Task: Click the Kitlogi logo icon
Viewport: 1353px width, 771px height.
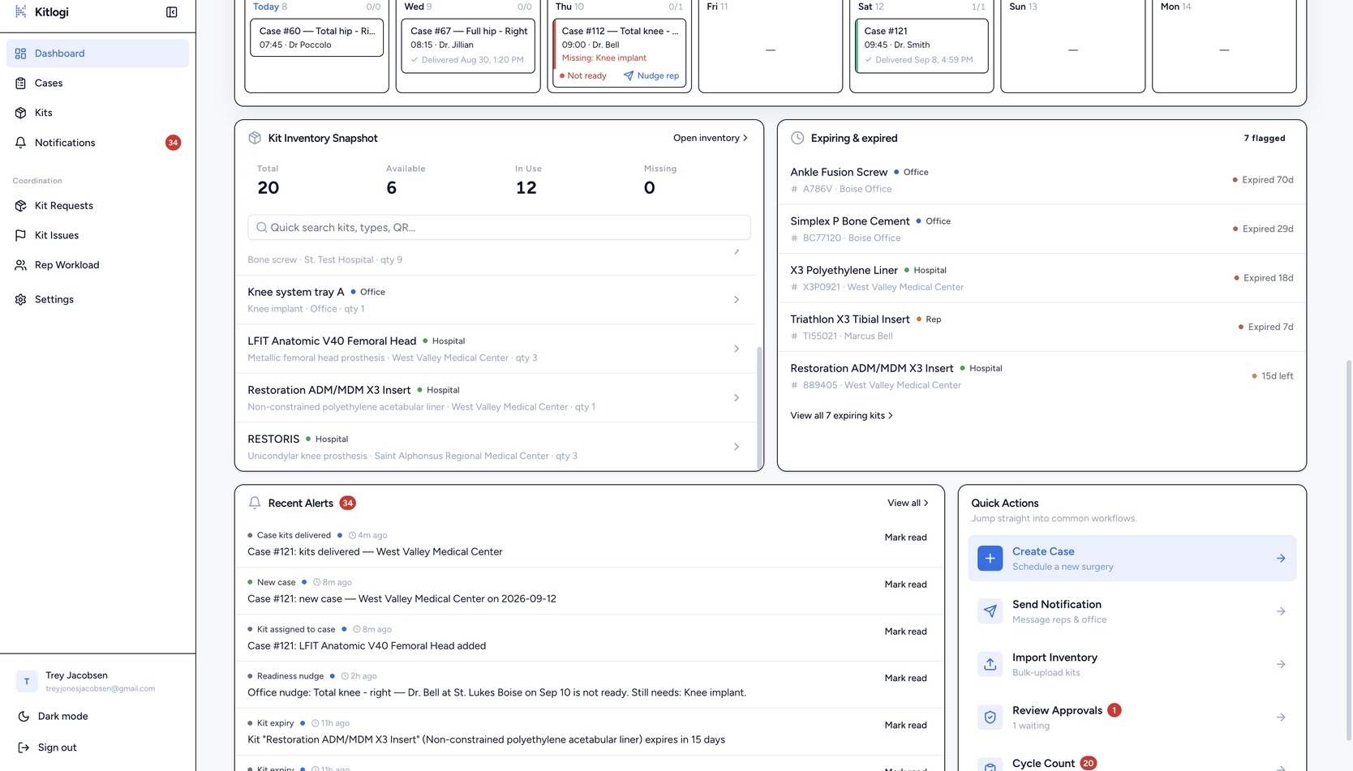Action: coord(21,11)
